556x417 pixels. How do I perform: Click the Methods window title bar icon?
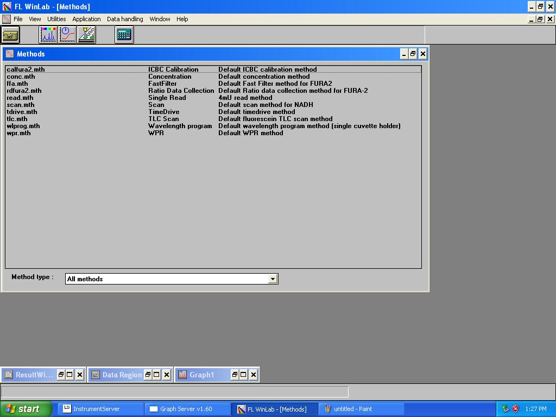9,54
